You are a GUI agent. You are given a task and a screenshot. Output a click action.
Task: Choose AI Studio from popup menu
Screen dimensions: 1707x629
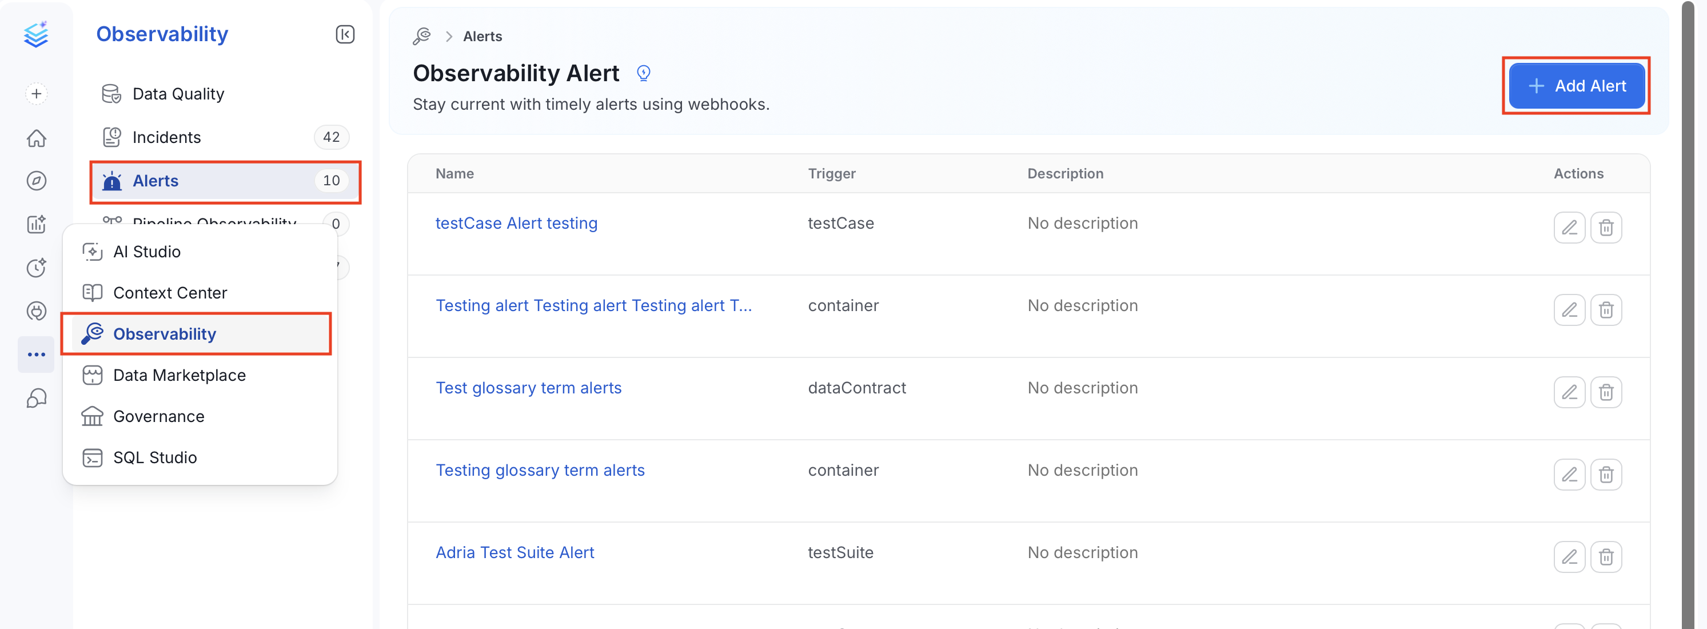click(200, 251)
